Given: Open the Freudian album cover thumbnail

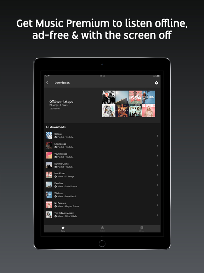Looking at the screenshot, I should [49, 185].
